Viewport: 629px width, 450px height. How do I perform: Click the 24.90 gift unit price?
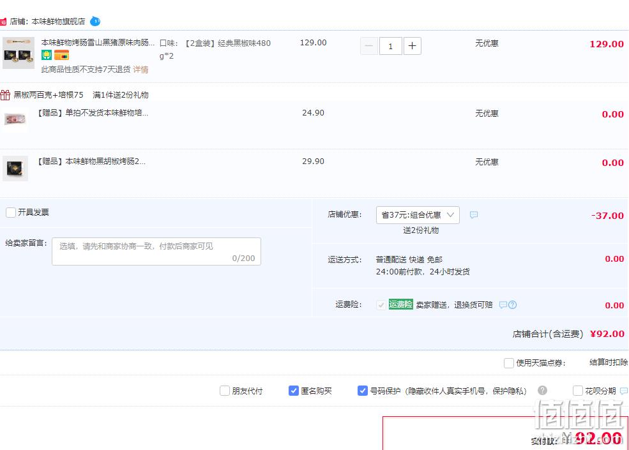314,113
